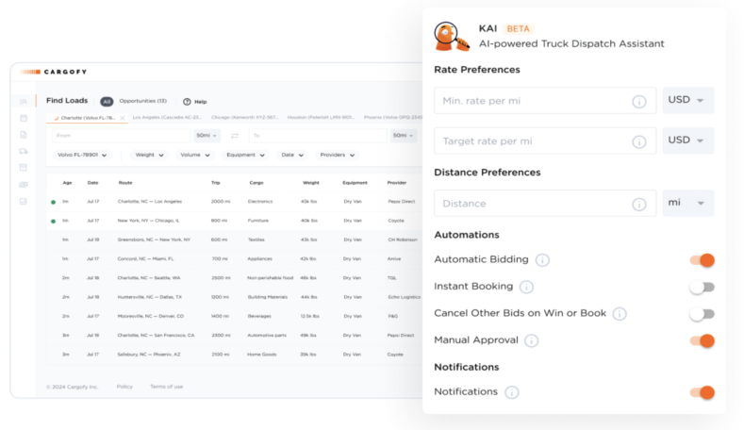Image resolution: width=744 pixels, height=430 pixels.
Task: Click info icon beside Instant Booking
Action: [526, 287]
